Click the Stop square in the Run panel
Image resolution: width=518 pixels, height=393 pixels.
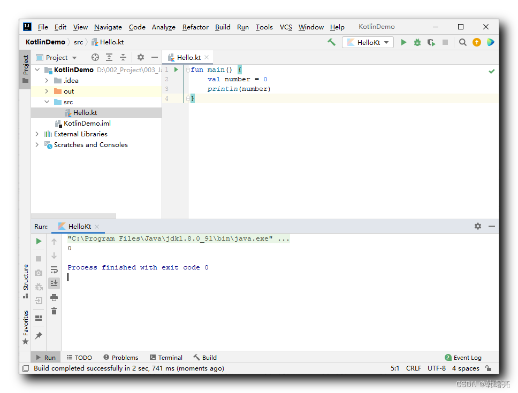[x=39, y=259]
